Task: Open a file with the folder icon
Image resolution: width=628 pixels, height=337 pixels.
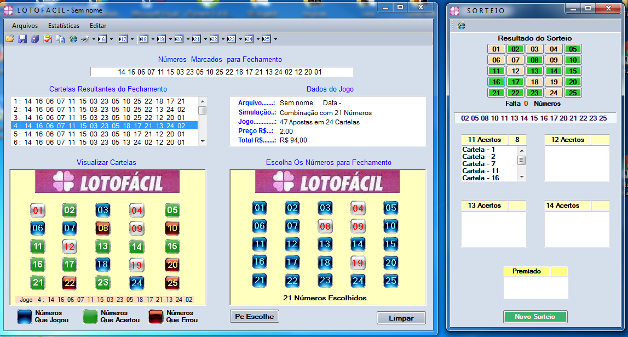Action: [10, 39]
